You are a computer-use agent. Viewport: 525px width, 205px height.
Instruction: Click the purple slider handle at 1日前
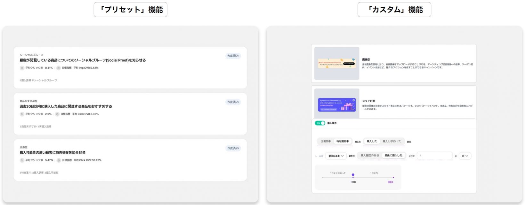(353, 175)
